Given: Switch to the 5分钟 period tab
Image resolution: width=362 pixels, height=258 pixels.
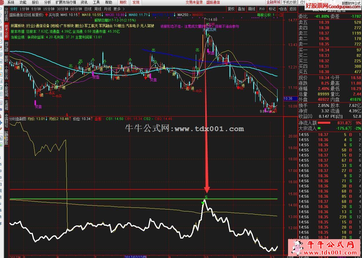Looking at the screenshot, I should coord(36,9).
